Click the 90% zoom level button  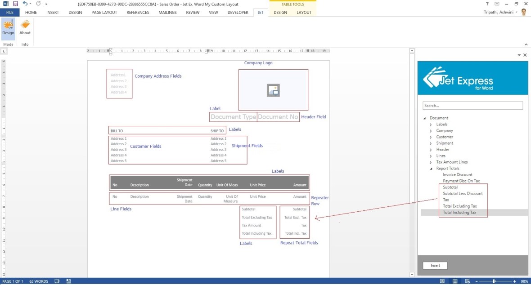[524, 281]
